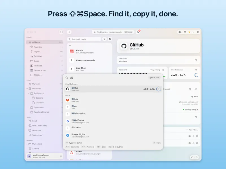Screen dimensions: 226x169
Task: Focus the Search all vaults field
Action: pos(84,39)
